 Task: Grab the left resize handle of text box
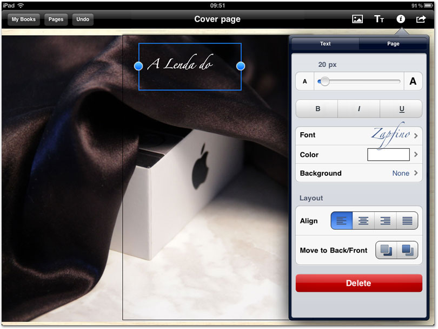click(138, 66)
